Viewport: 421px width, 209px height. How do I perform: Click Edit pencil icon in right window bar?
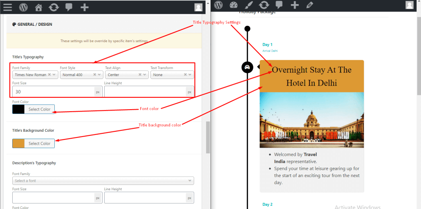click(309, 5)
